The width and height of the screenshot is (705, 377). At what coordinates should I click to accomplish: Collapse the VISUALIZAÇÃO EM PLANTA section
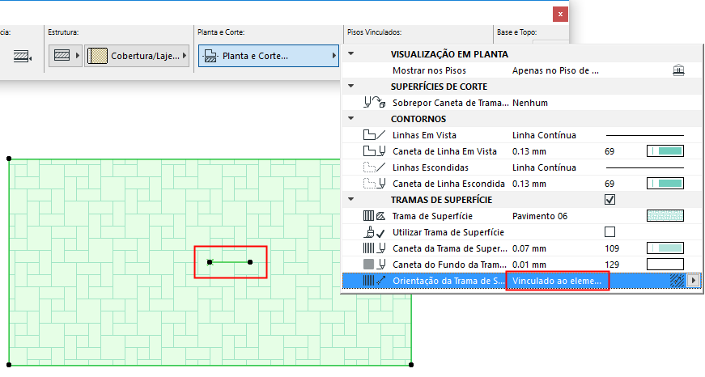(351, 54)
